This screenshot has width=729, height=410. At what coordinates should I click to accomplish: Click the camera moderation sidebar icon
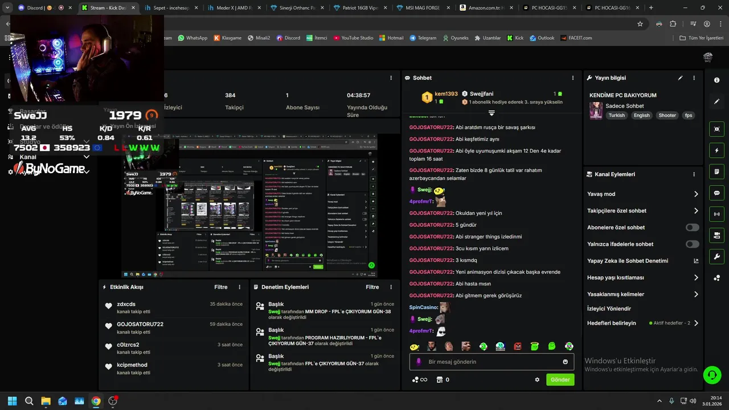tap(716, 235)
